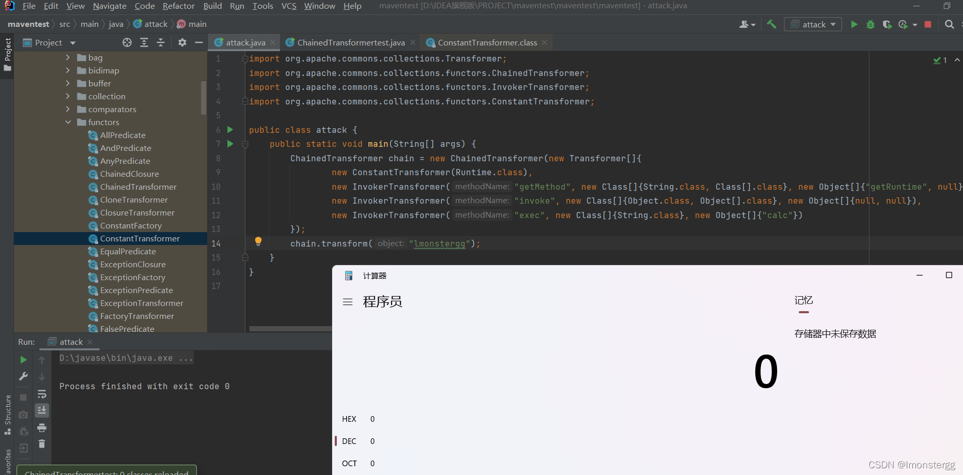
Task: Expand the collection folder
Action: click(x=68, y=96)
